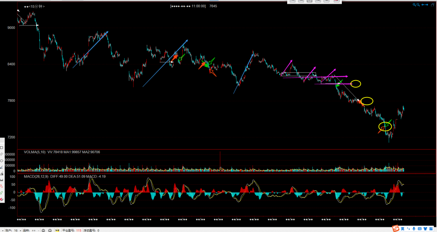Click the sunglasses emoji icon in status bar
The width and height of the screenshot is (437, 232).
[x=57, y=230]
